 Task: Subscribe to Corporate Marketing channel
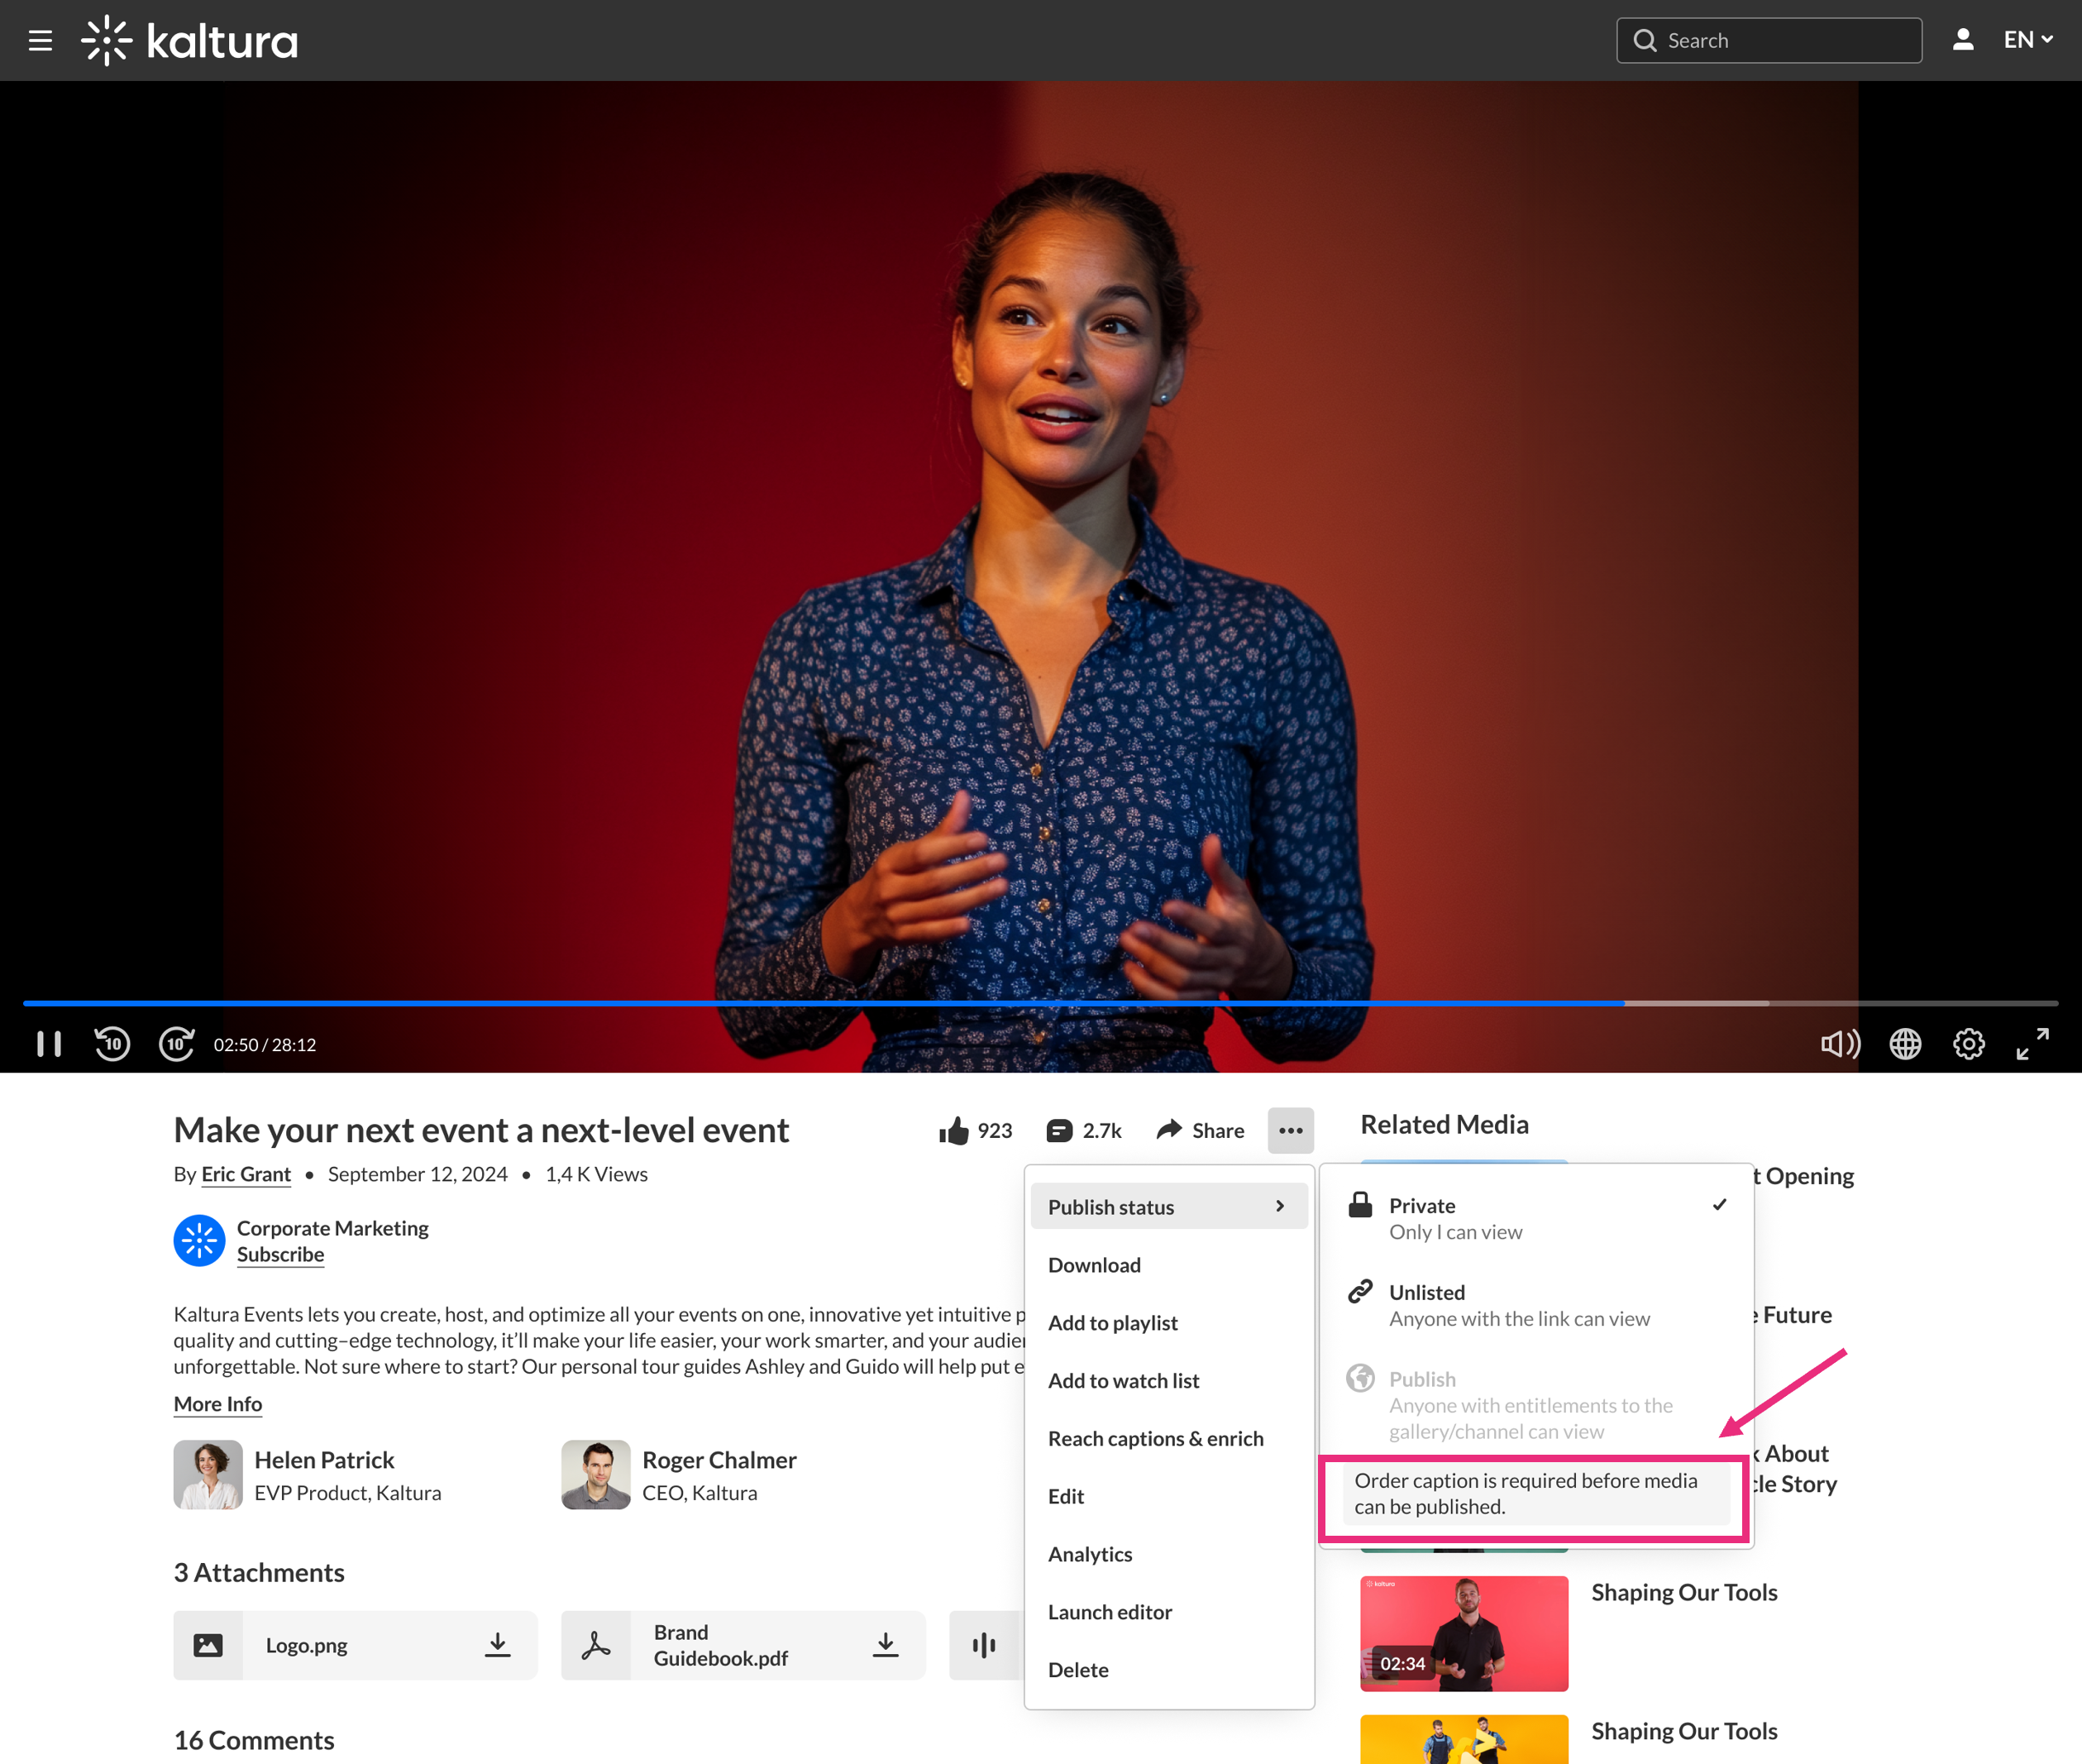point(280,1254)
